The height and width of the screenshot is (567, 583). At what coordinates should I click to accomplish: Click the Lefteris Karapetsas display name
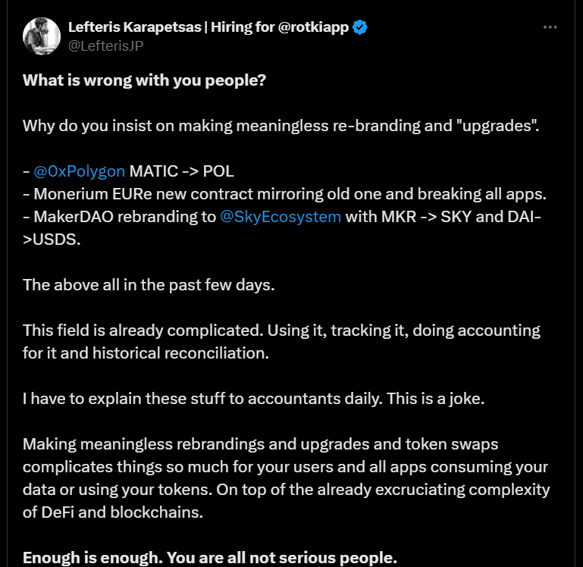pyautogui.click(x=143, y=27)
